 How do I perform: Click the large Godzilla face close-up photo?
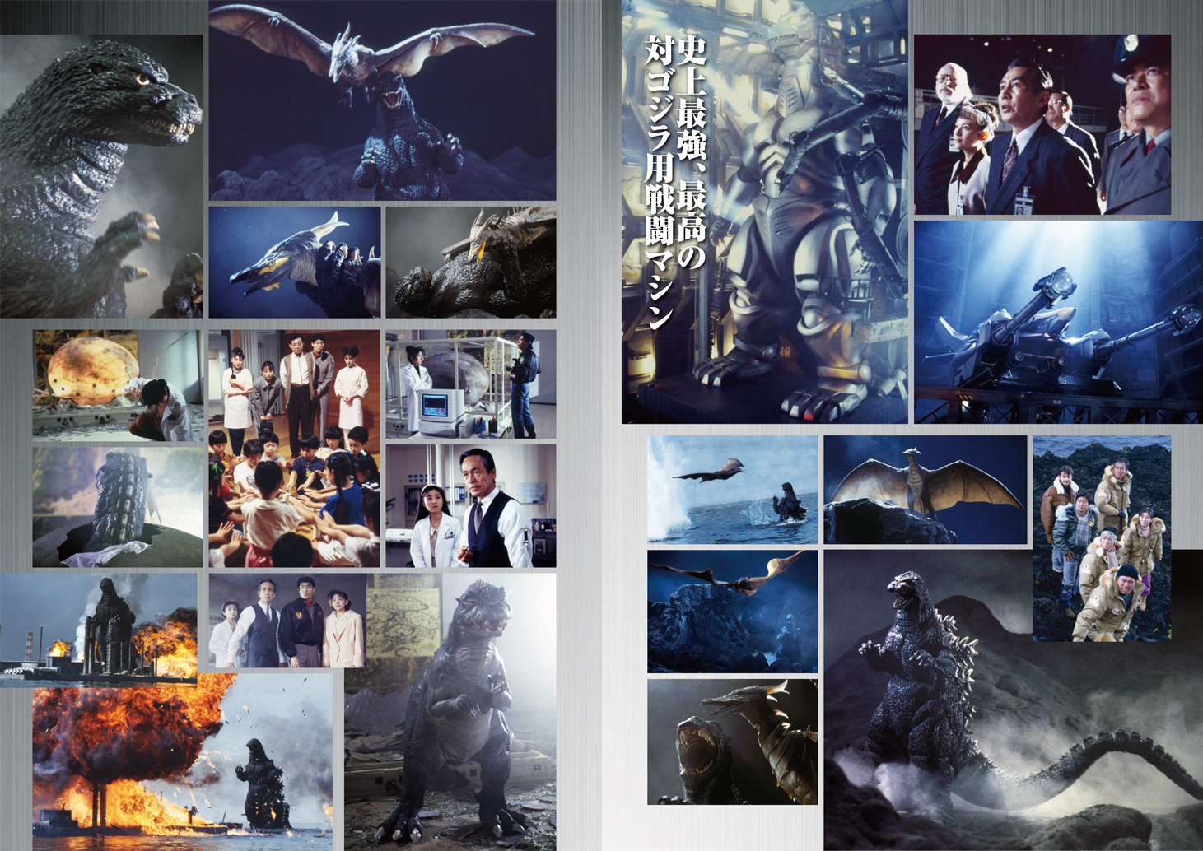coord(100,175)
